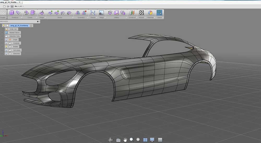The image size is (261, 143).
Task: Close the amg_gt_14_frontlamp document tab
Action: coord(20,2)
